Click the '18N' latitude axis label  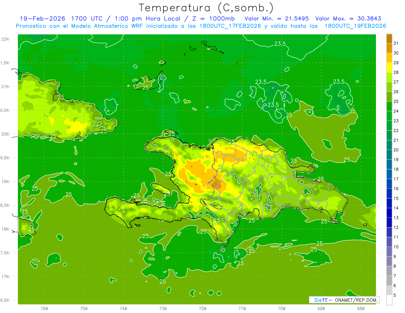click(x=5, y=229)
